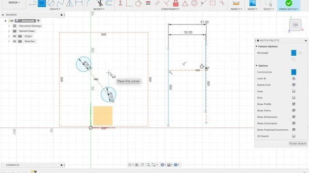Apply Fix/Unfix lock constraint
Screen dimensions: 309x173
point(176,3)
